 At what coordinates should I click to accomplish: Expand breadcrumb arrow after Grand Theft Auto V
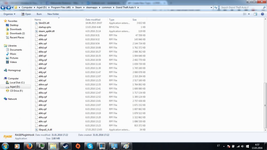(x=138, y=7)
